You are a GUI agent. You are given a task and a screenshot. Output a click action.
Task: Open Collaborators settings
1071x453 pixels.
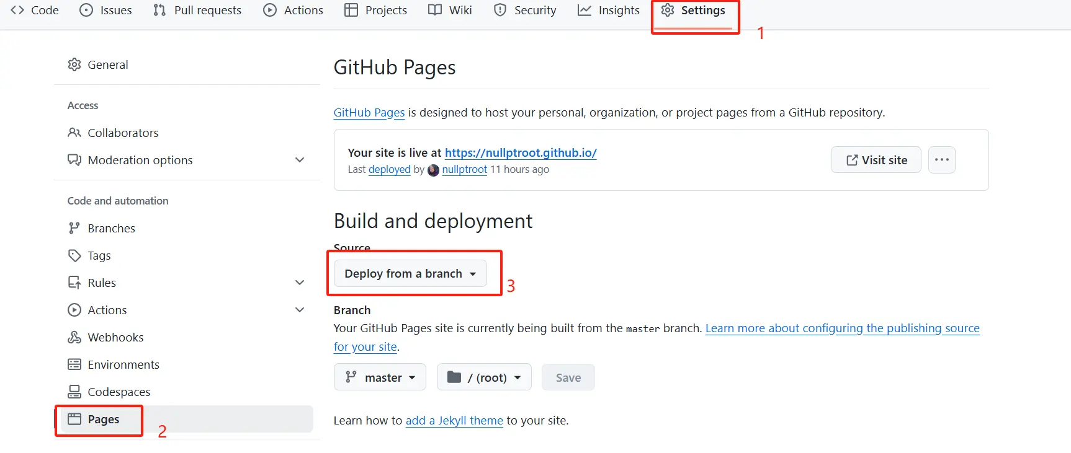(x=186, y=133)
